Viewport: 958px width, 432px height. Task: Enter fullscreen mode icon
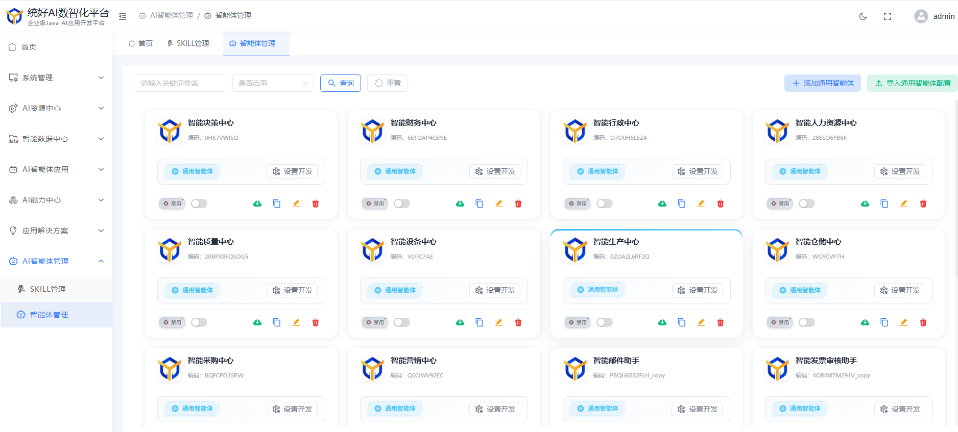(x=888, y=16)
